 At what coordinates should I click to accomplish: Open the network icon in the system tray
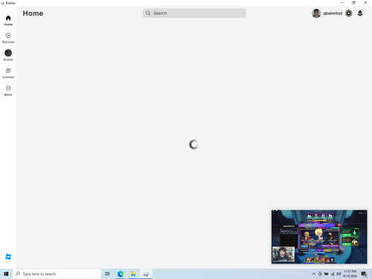(x=333, y=274)
